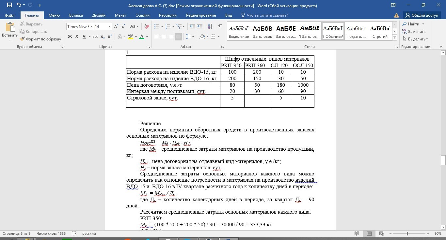Open the Вставка ribbon tab
The width and height of the screenshot is (446, 240).
[x=76, y=15]
